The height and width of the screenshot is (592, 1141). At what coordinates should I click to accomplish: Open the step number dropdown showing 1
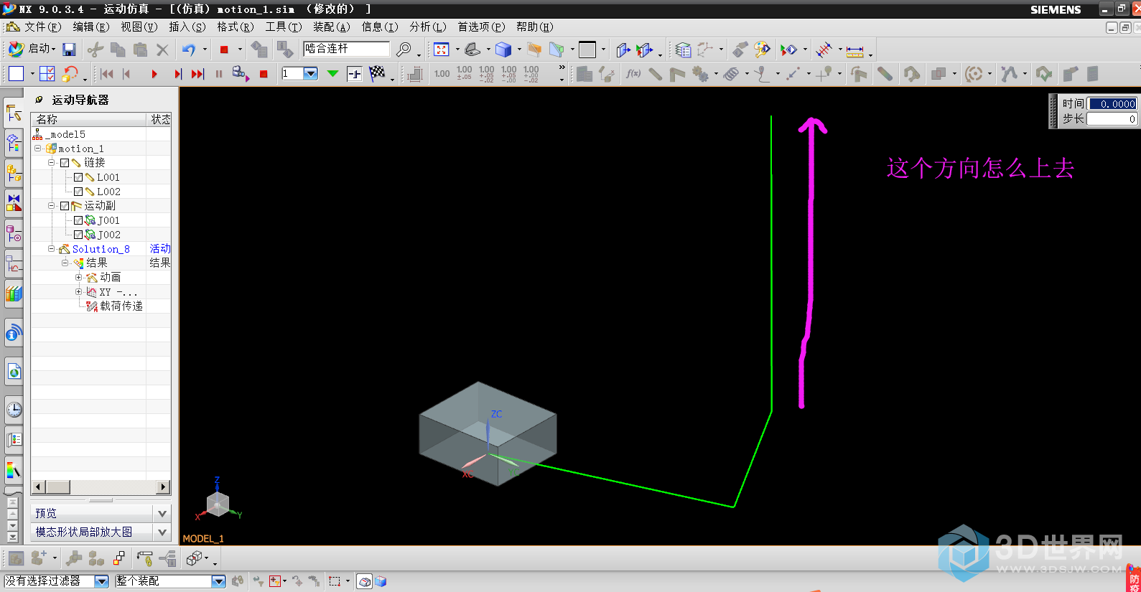point(311,73)
